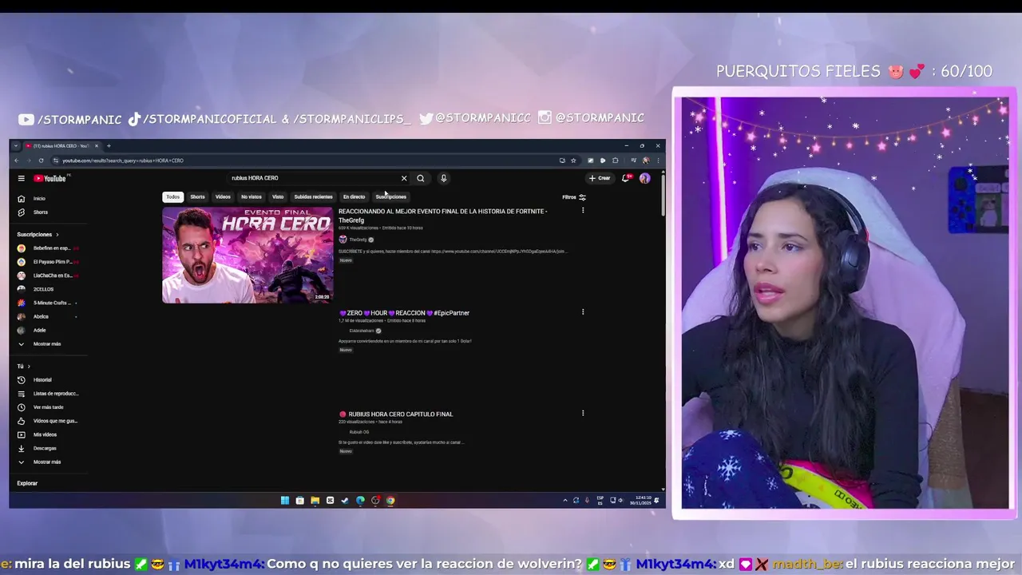
Task: Open the 5-Minute Crafts subscription
Action: pyautogui.click(x=48, y=303)
